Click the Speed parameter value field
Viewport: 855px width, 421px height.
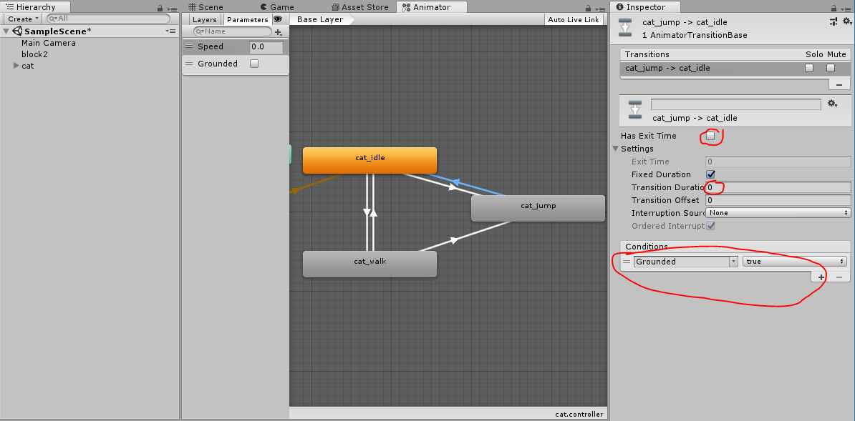pos(266,47)
